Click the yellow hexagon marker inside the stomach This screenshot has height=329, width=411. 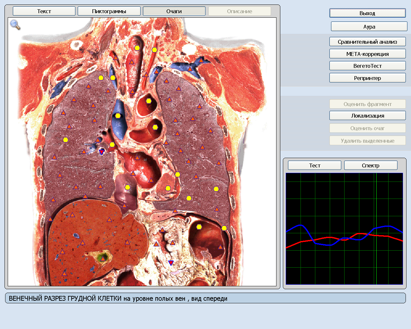199,227
